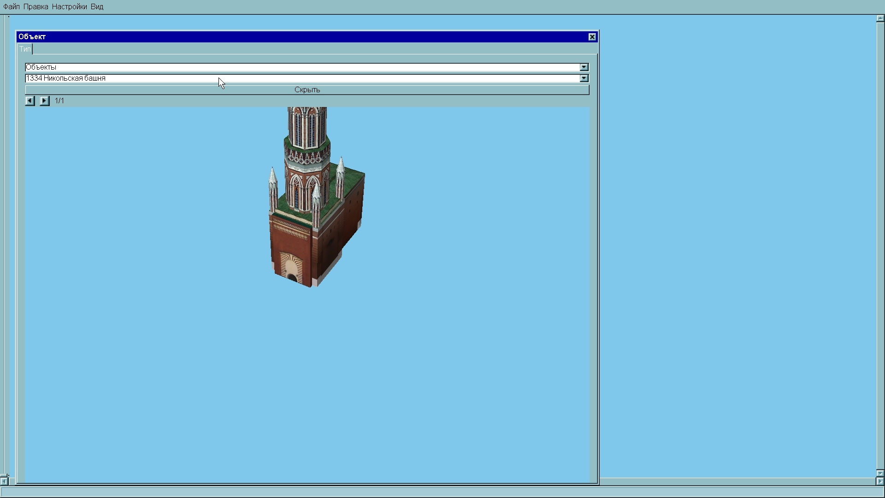
Task: Expand the Объекты category dropdown arrow
Action: tap(584, 67)
